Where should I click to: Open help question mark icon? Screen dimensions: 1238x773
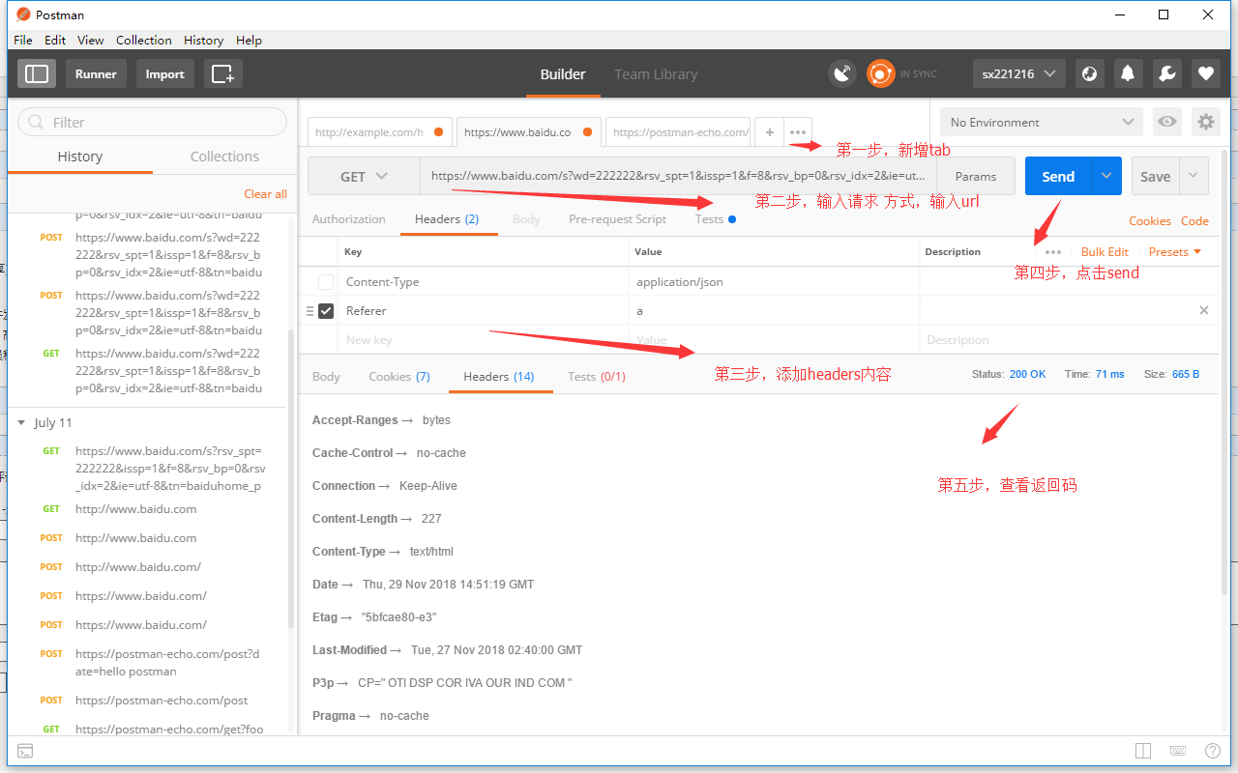point(1213,751)
